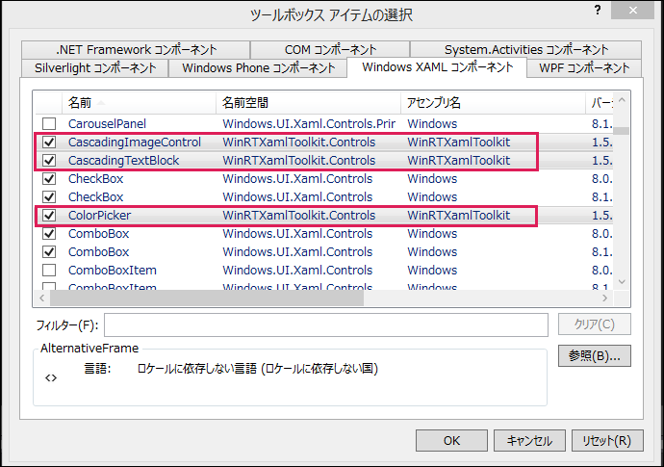Sort by the 名前空間 column header
The image size is (664, 467).
click(308, 103)
